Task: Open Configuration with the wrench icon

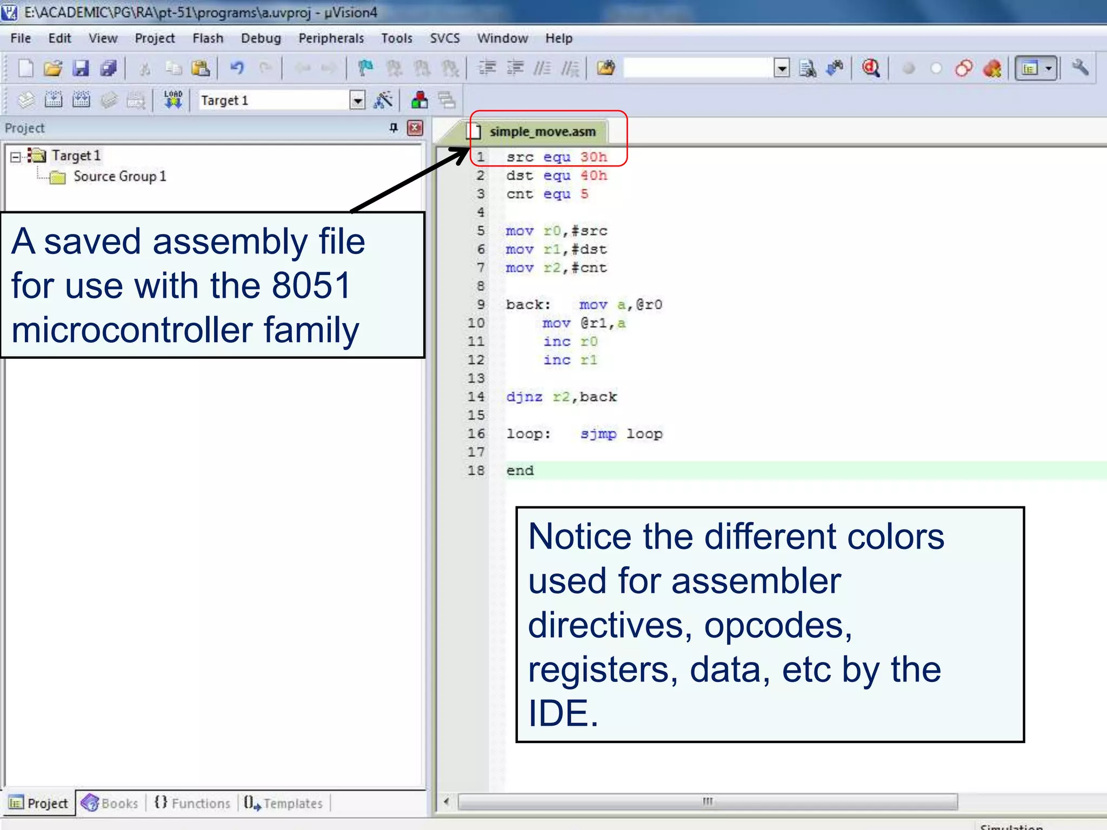Action: 1080,69
